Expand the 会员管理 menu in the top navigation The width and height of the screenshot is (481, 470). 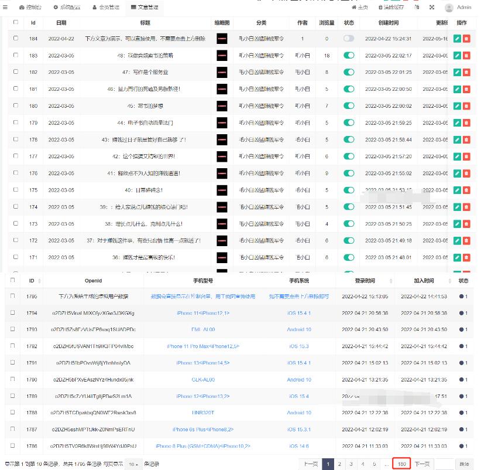(105, 8)
